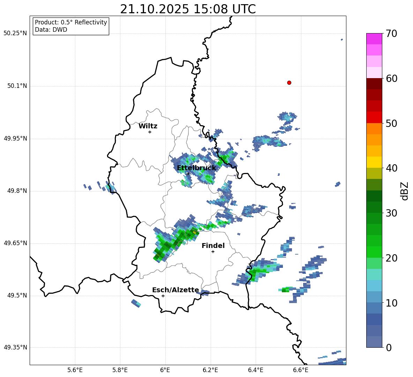
Task: Click the Wiltz station label
Action: pos(148,126)
